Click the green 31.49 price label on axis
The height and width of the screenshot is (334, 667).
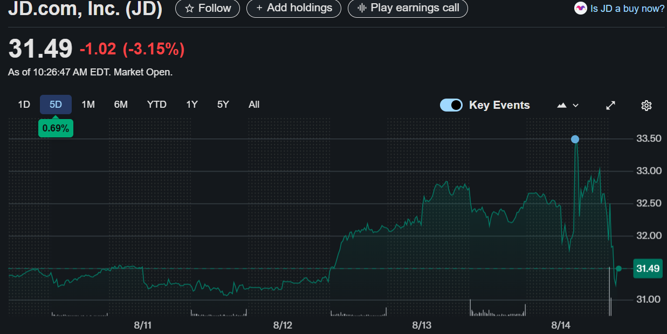pyautogui.click(x=648, y=268)
